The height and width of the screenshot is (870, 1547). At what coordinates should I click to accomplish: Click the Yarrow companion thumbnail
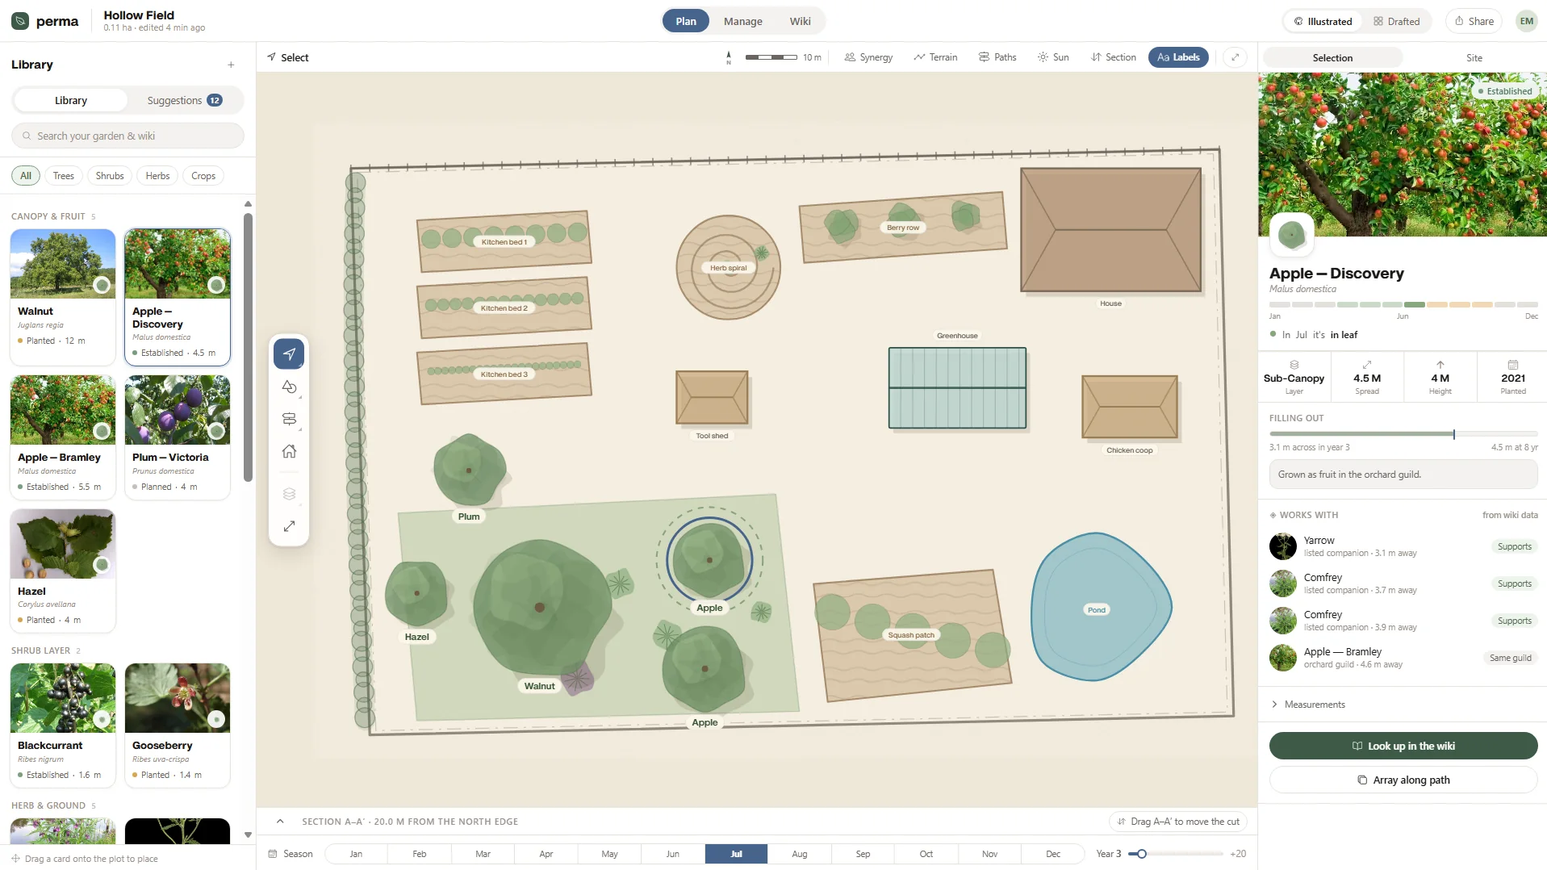(x=1282, y=546)
